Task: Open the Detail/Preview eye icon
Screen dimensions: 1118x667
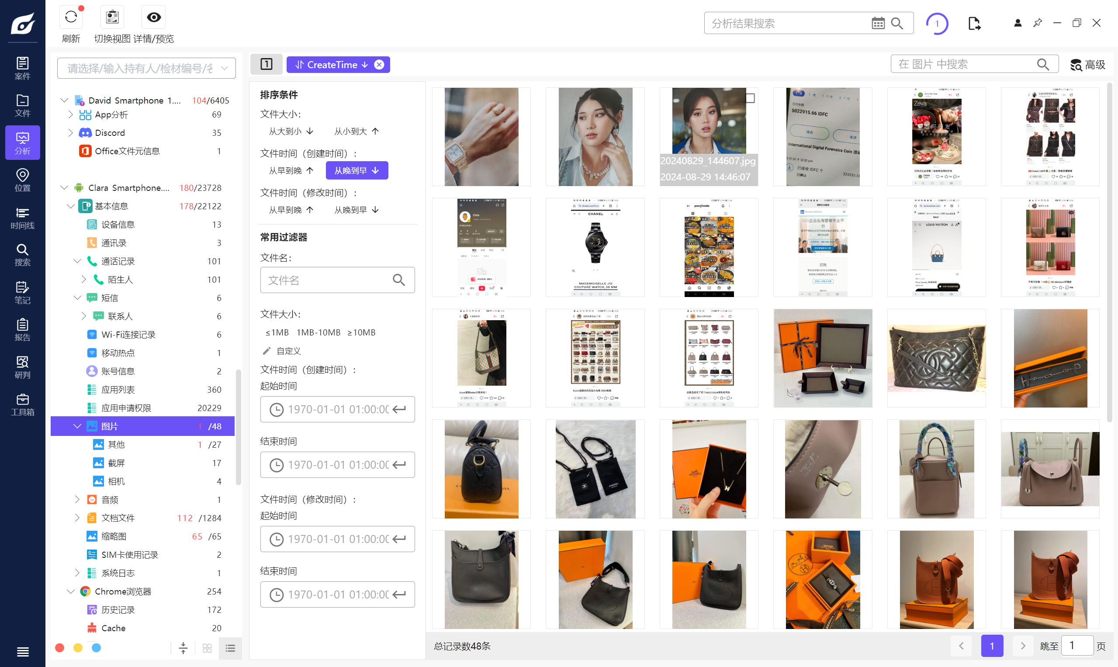Action: click(x=153, y=18)
